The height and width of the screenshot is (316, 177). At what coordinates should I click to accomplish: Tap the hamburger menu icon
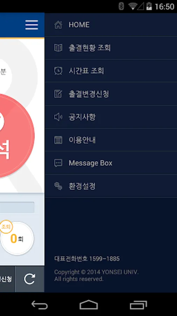pos(31,25)
